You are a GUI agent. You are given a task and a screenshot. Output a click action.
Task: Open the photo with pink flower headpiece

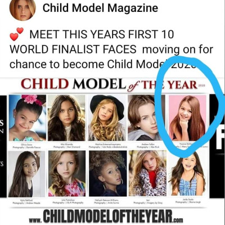pos(28,118)
